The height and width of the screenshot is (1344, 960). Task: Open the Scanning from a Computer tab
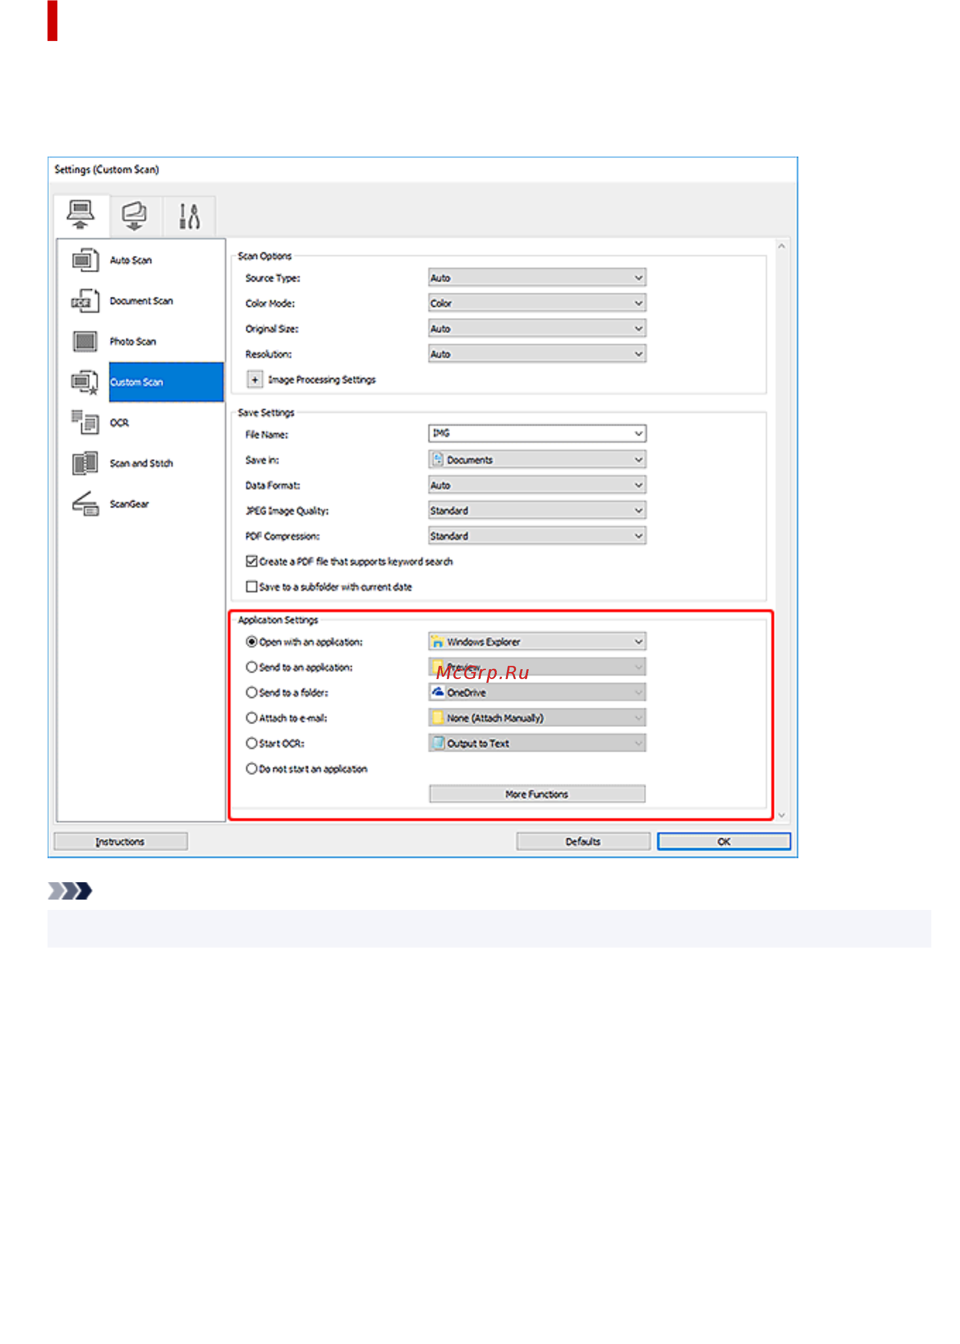click(80, 216)
